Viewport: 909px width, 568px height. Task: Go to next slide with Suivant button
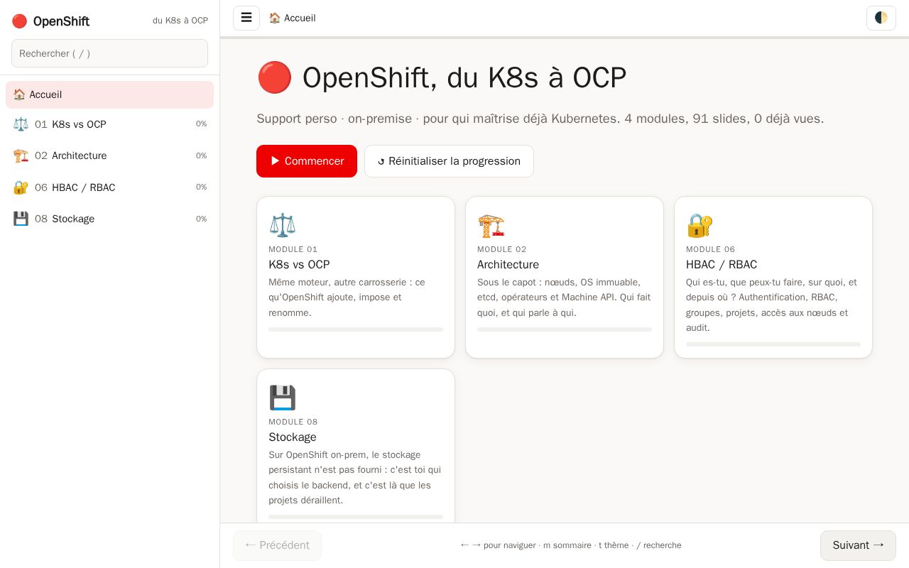click(858, 545)
